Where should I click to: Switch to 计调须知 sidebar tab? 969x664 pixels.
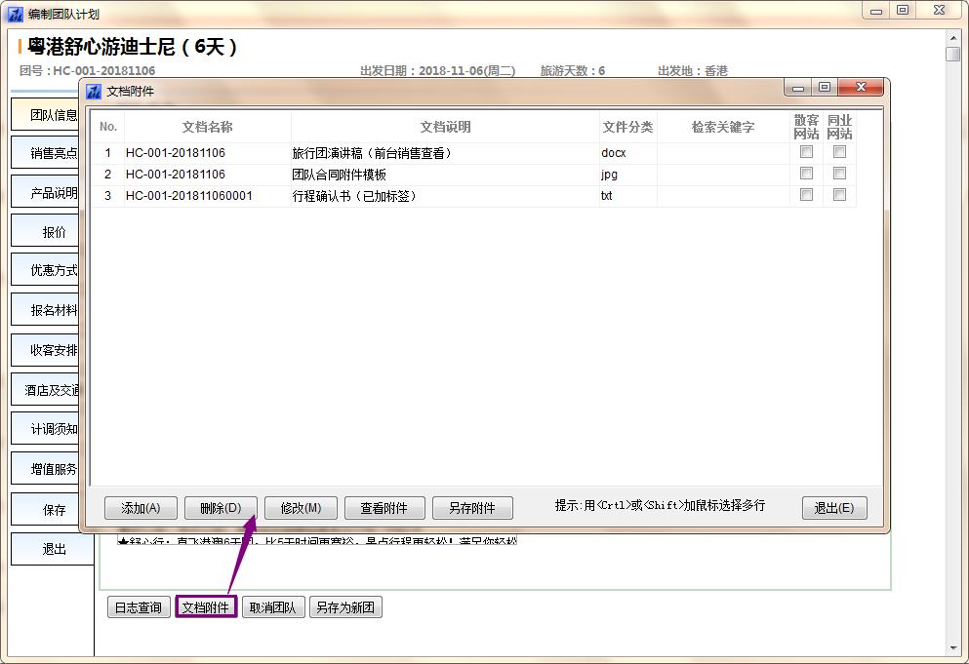[x=55, y=429]
